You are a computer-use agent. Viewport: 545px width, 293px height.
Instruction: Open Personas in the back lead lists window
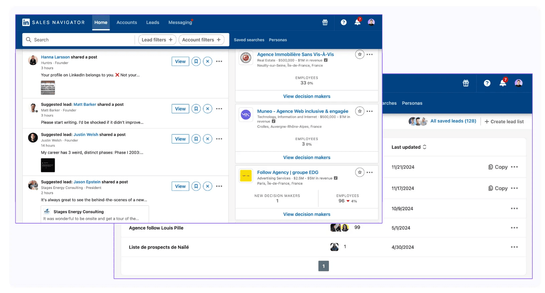tap(412, 103)
